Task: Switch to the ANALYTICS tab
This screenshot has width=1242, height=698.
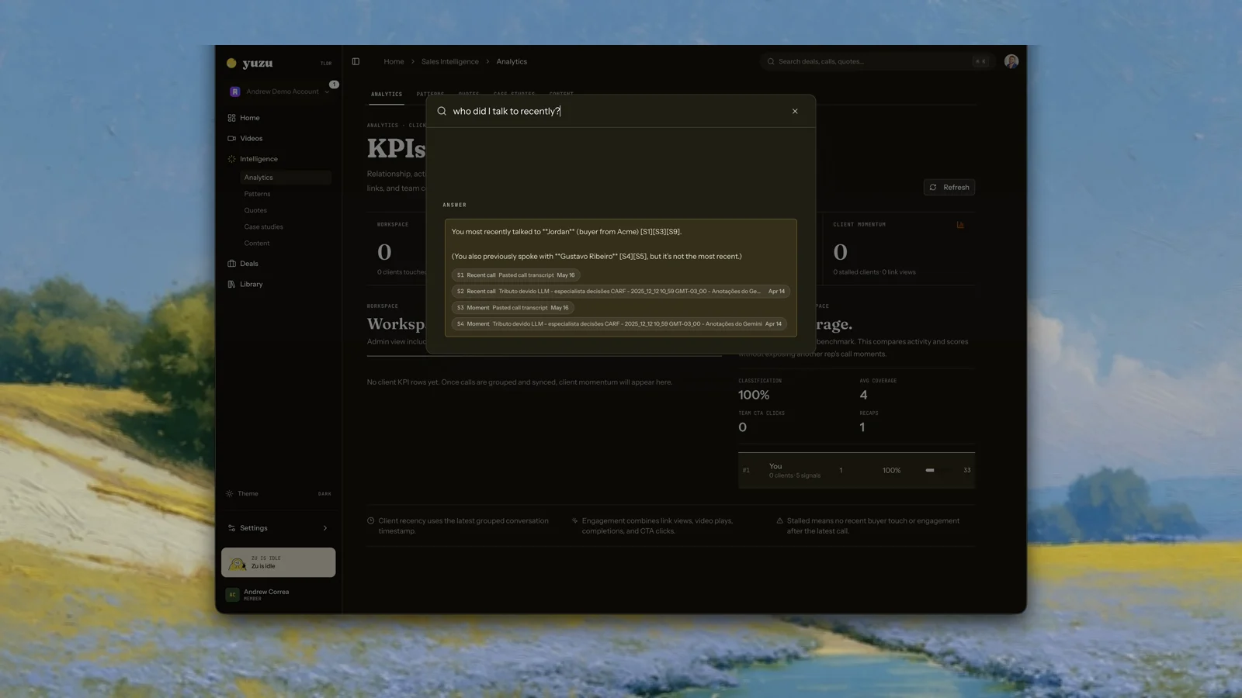Action: 387,94
